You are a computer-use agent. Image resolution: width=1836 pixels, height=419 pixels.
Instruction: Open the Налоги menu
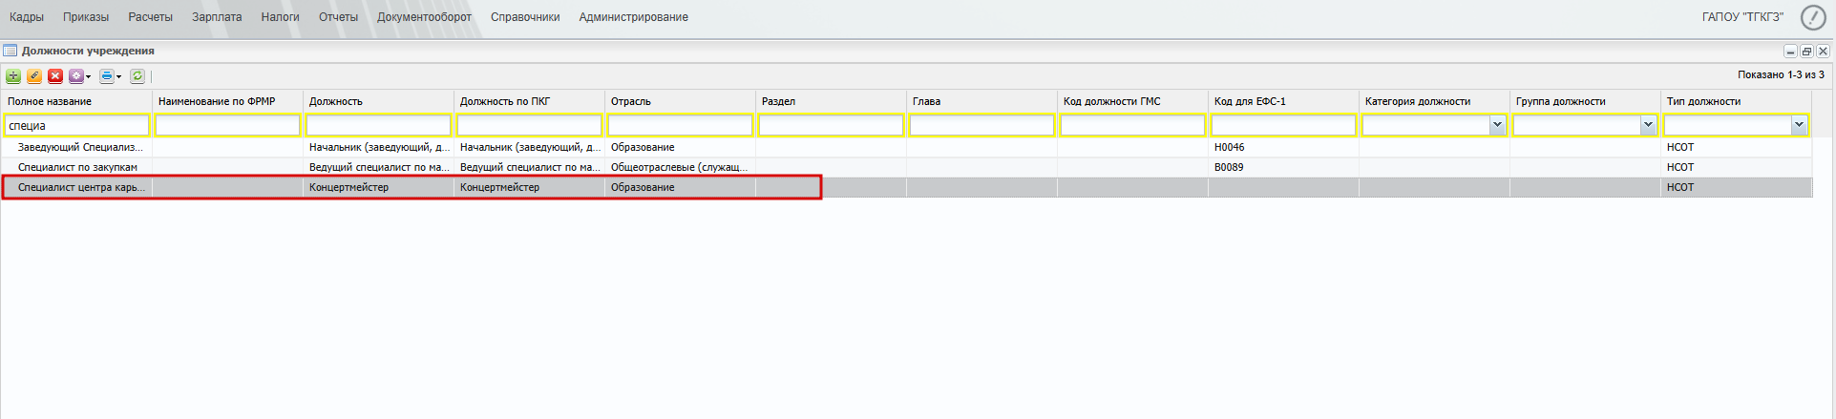click(280, 17)
